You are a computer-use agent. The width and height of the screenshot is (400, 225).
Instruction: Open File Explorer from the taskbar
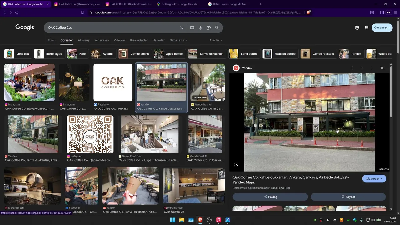(182, 220)
